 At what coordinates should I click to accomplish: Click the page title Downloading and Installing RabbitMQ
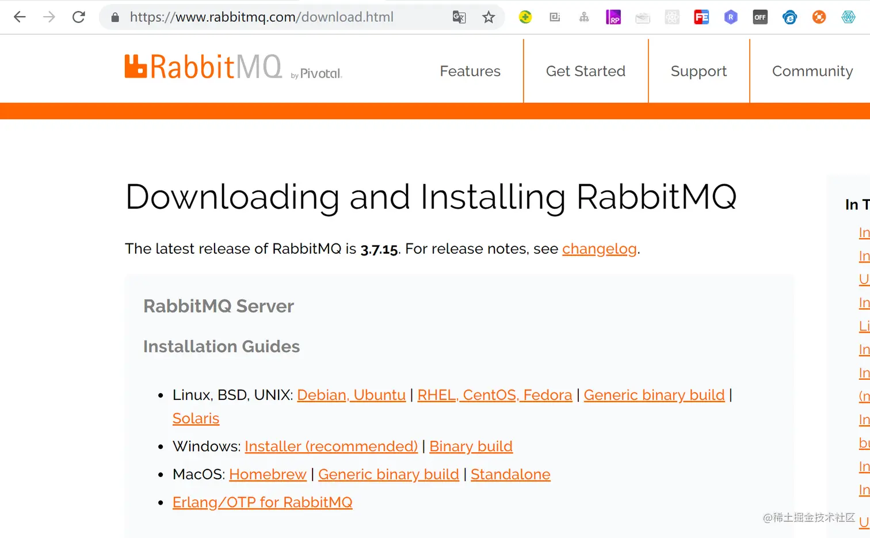431,197
